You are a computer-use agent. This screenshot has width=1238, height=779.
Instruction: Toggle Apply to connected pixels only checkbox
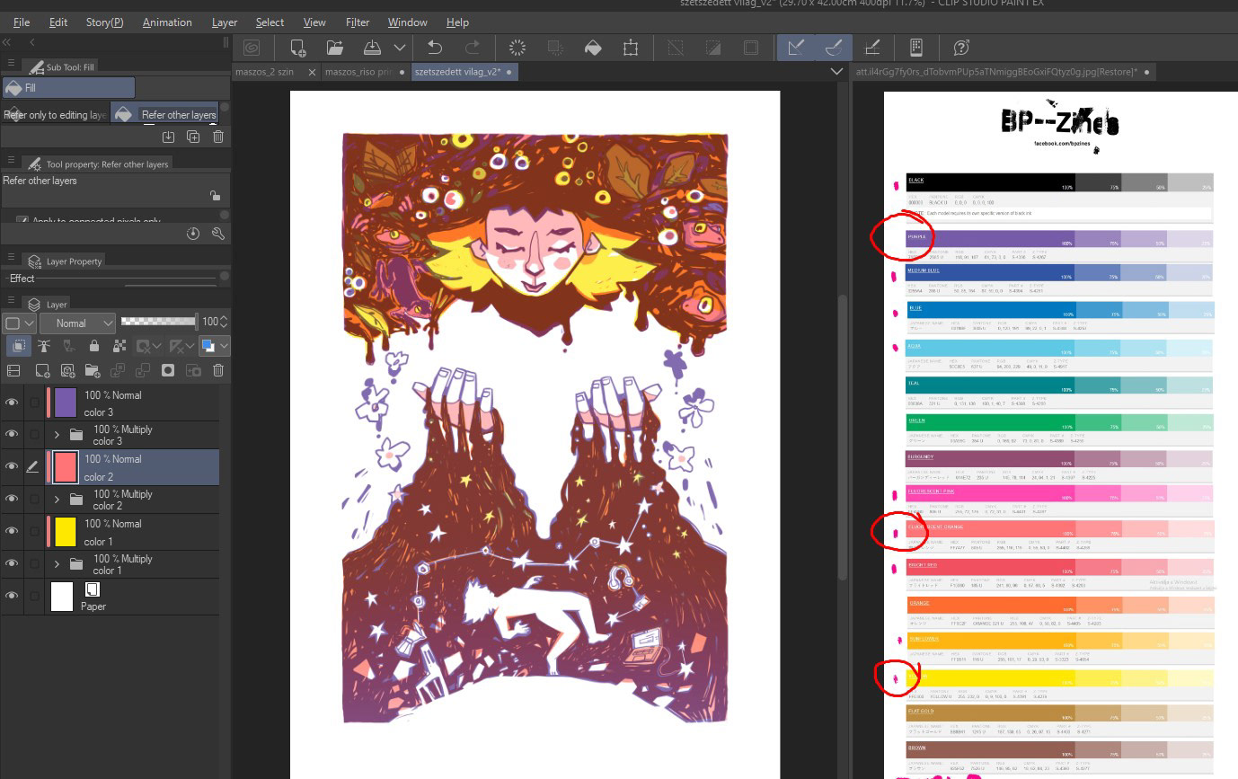click(22, 220)
